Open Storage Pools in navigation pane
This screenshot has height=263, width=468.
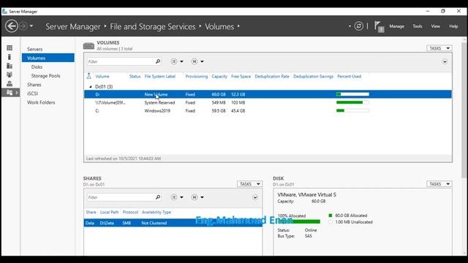[45, 76]
